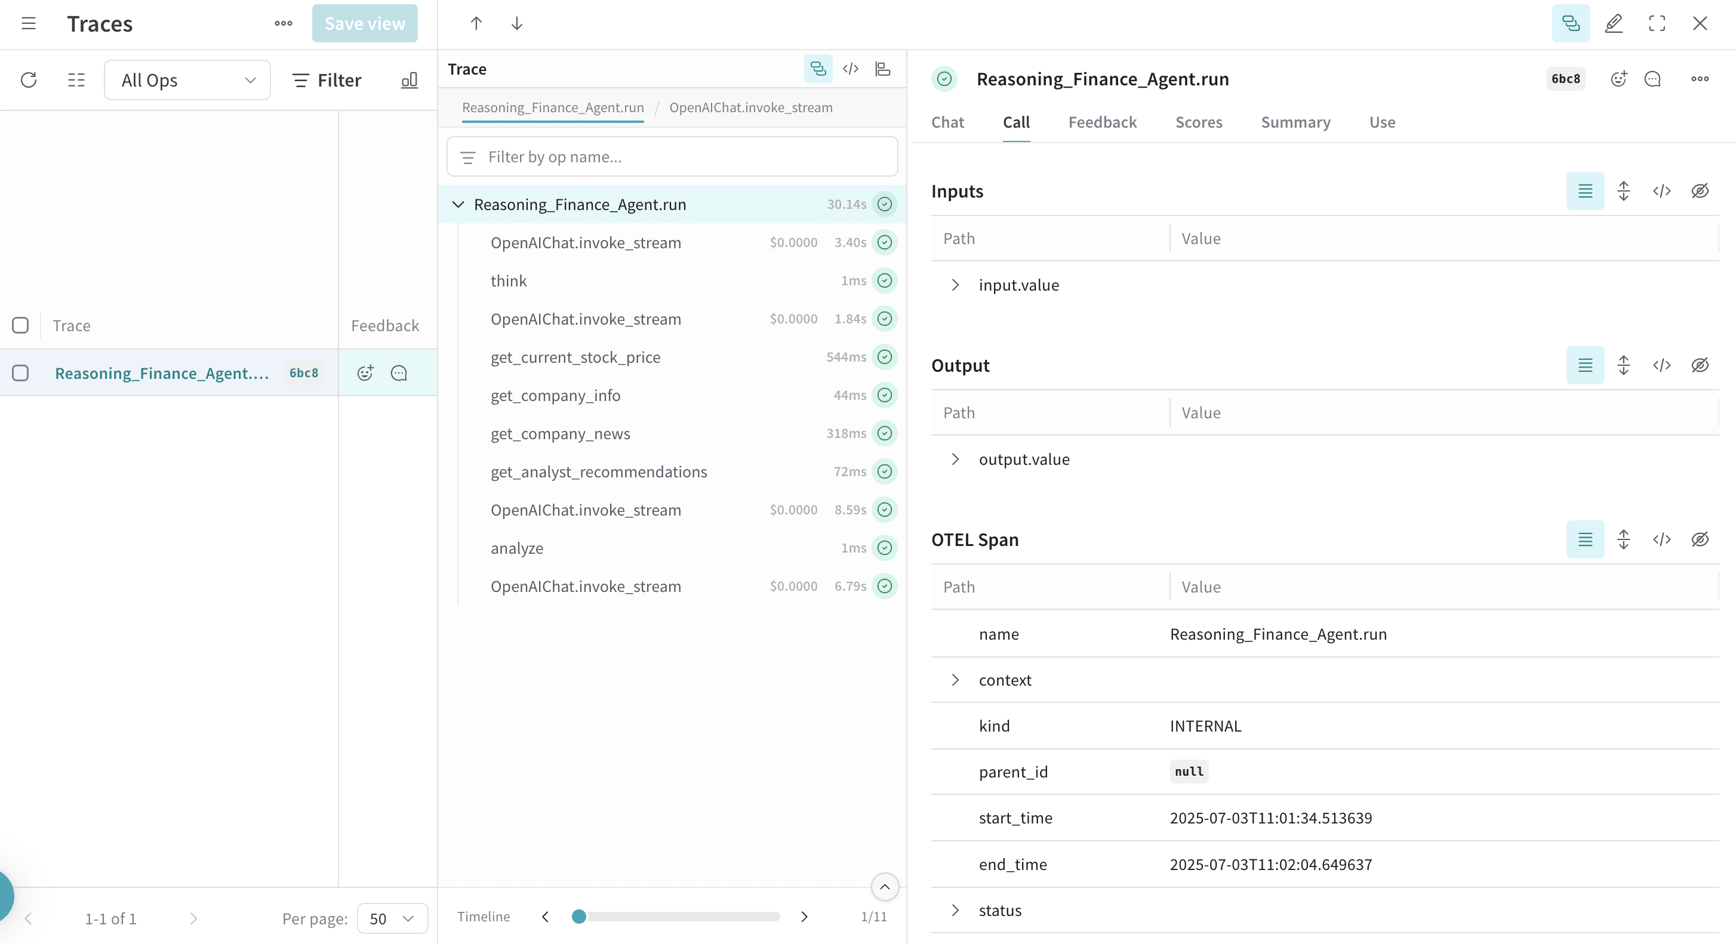The width and height of the screenshot is (1736, 944).
Task: Collapse Reasoning_Finance_Agent.run tree node
Action: 458,204
